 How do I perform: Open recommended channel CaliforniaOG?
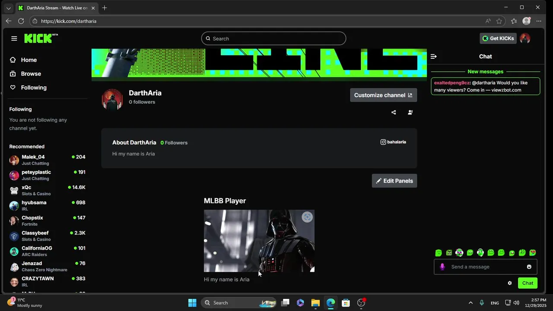pos(48,251)
